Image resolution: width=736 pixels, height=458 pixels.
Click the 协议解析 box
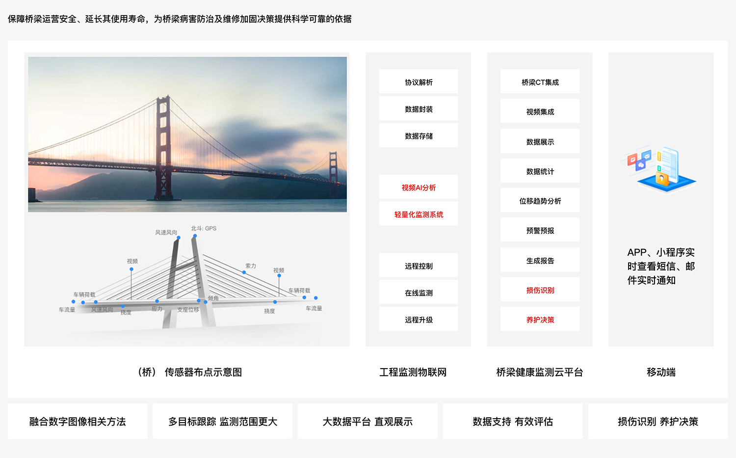point(419,81)
